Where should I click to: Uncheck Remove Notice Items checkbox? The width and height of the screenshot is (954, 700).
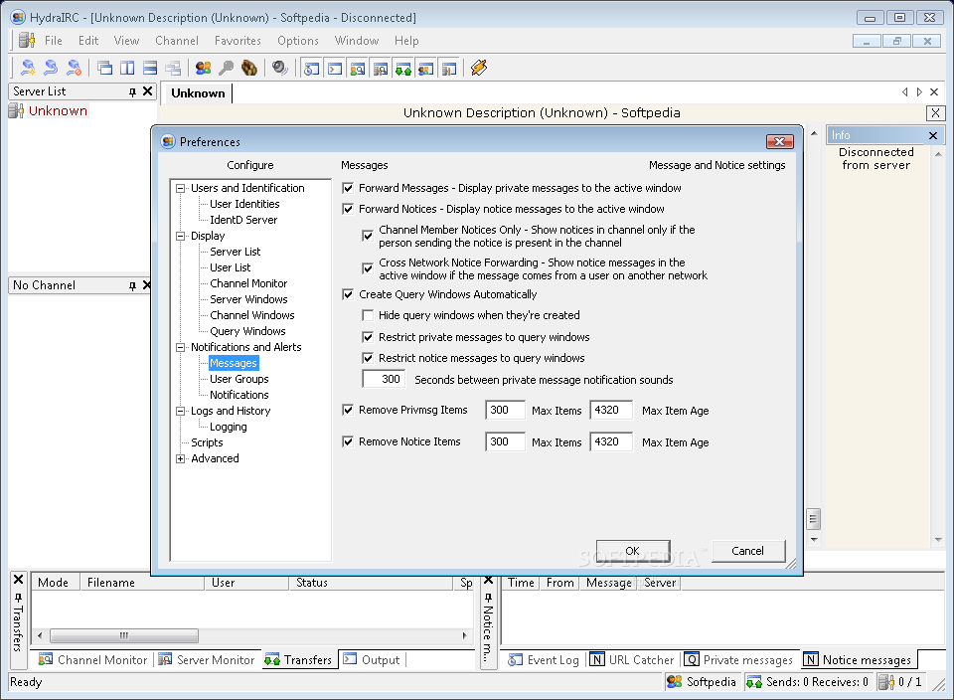(348, 441)
